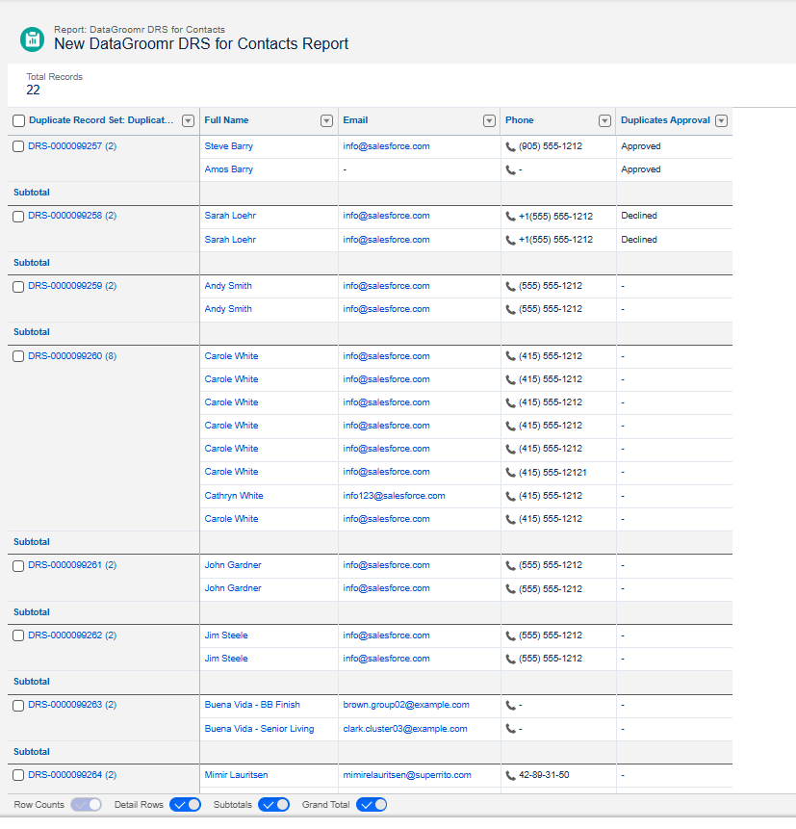Check the DRS-0000099257 group checkbox

pyautogui.click(x=18, y=146)
